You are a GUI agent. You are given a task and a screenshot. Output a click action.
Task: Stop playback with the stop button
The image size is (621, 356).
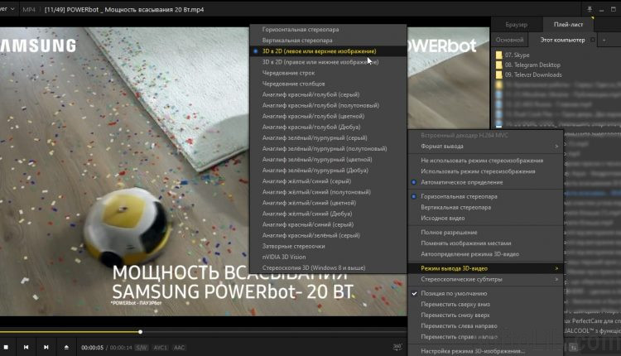click(x=6, y=347)
